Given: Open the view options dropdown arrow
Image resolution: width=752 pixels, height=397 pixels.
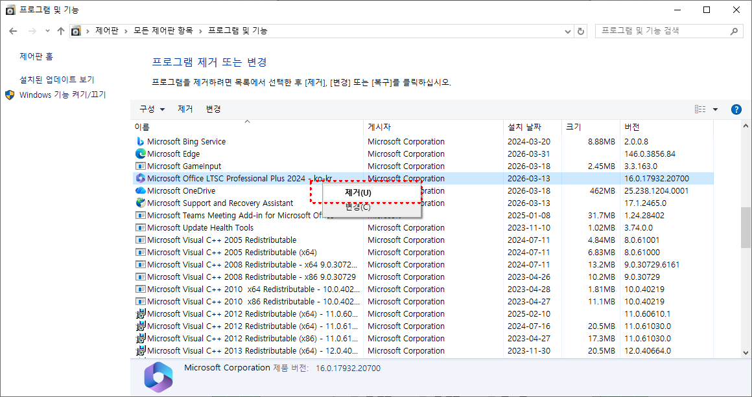Looking at the screenshot, I should [715, 109].
